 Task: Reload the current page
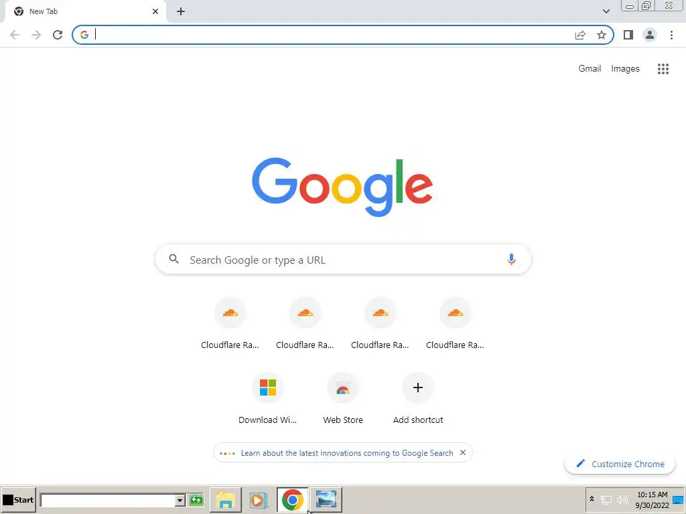(58, 35)
